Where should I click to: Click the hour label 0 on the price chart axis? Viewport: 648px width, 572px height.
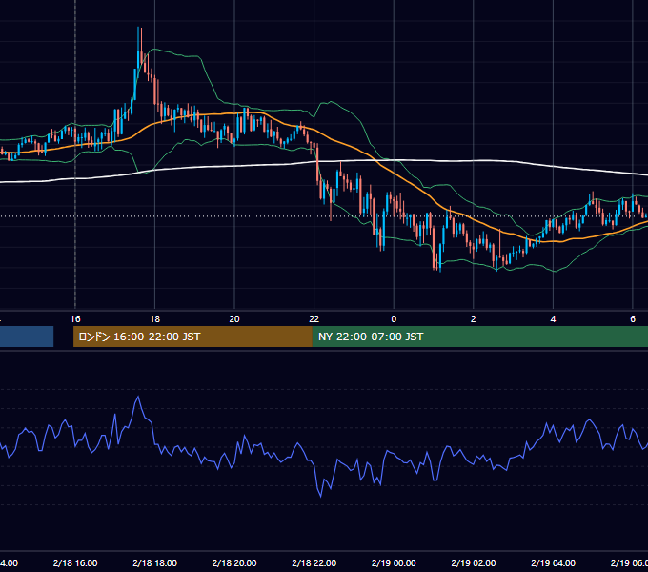[x=394, y=319]
